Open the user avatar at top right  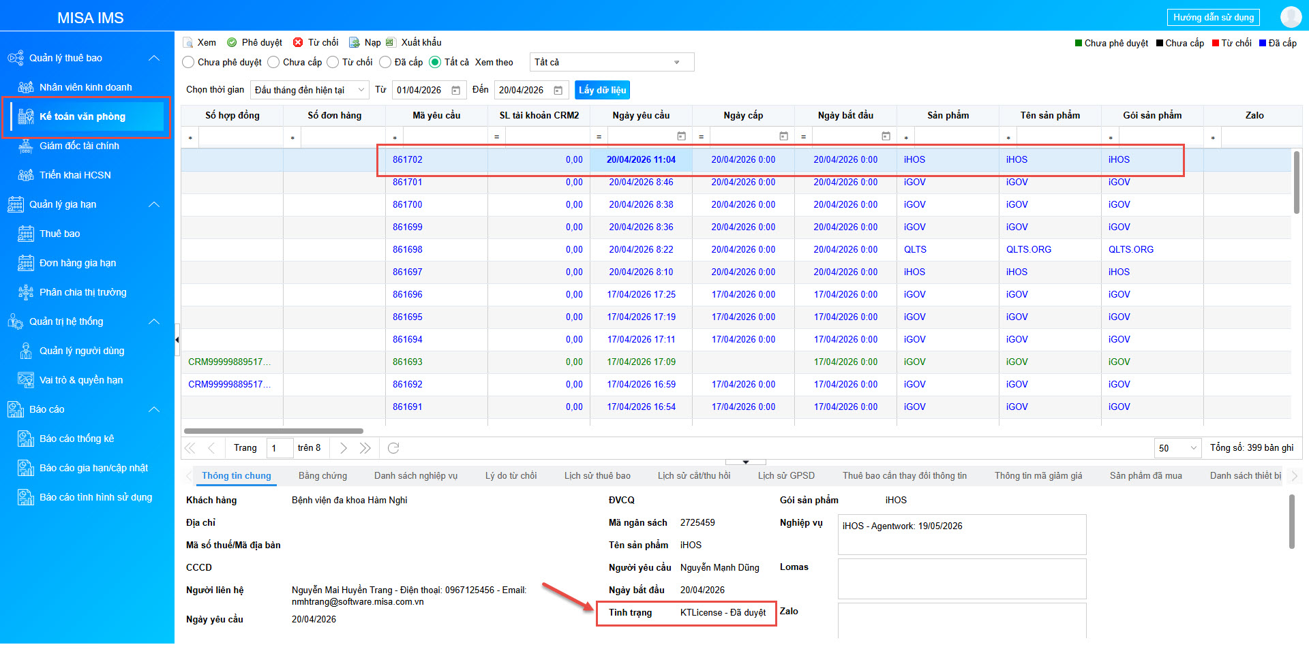(x=1291, y=17)
